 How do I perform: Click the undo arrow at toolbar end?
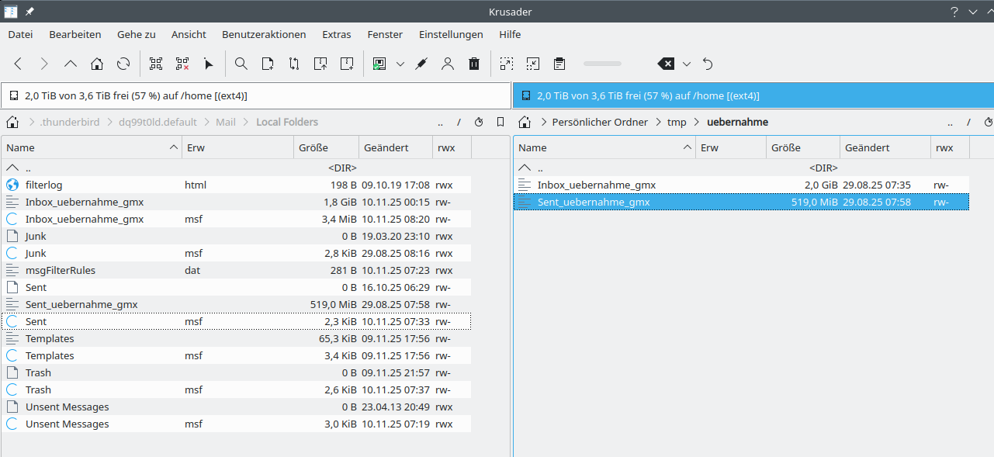coord(708,64)
